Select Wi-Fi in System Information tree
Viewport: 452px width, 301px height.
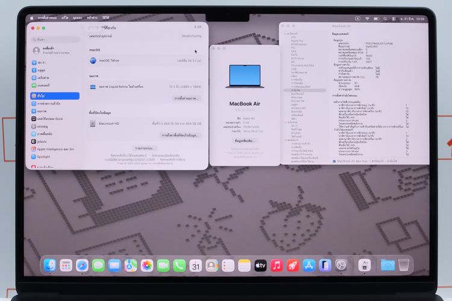pyautogui.click(x=294, y=126)
